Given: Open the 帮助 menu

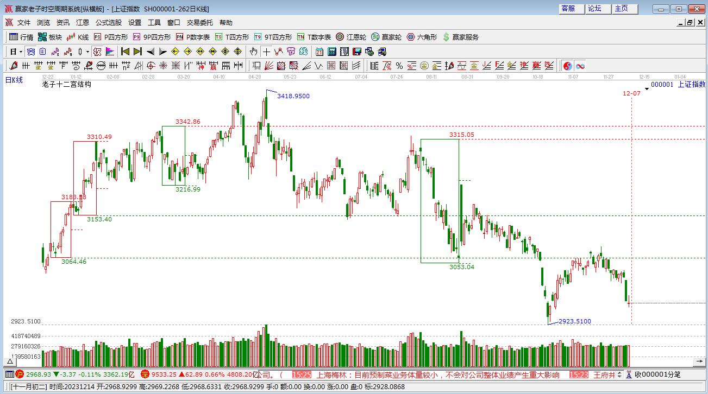Looking at the screenshot, I should [x=226, y=22].
